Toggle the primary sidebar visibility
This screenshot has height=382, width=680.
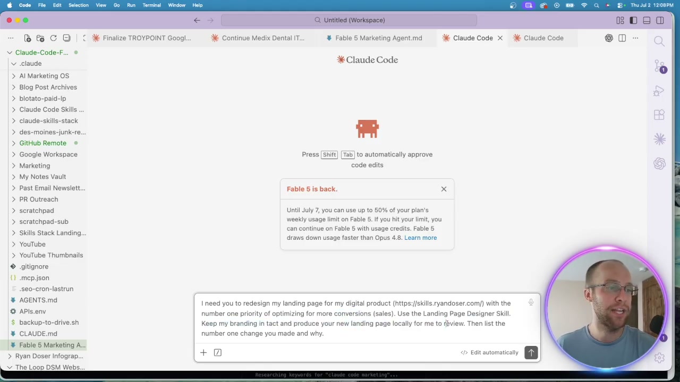tap(633, 20)
